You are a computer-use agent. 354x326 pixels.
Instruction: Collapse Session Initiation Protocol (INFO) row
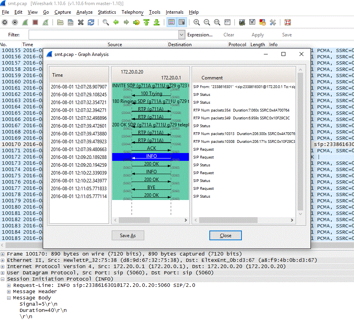2,279
